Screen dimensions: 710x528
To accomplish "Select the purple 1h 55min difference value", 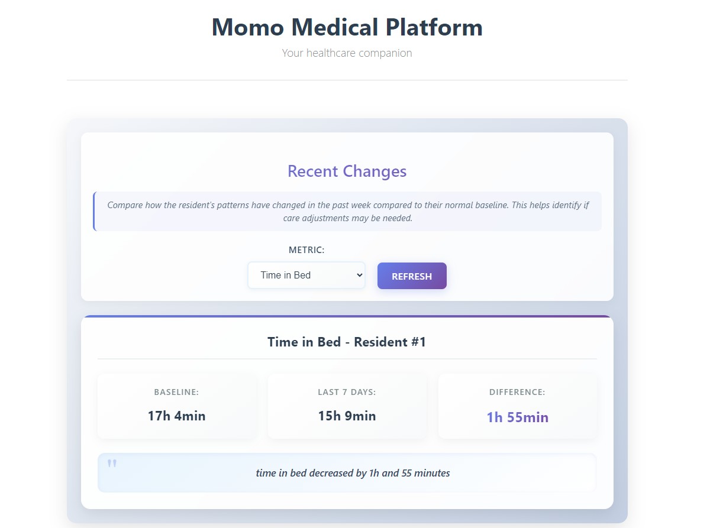I will click(x=517, y=417).
